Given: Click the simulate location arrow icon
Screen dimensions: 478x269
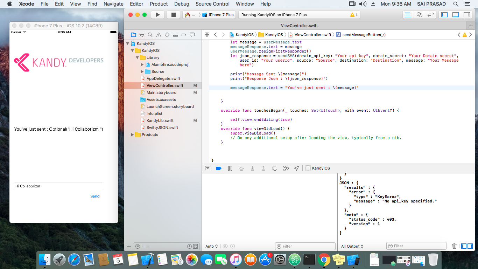Looking at the screenshot, I should point(297,168).
